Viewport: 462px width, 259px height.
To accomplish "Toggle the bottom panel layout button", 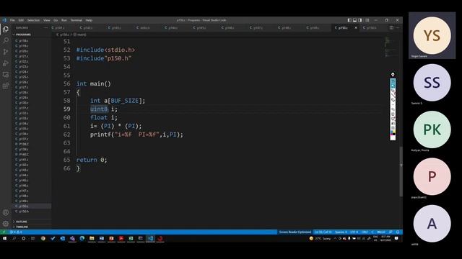I will 354,20.
